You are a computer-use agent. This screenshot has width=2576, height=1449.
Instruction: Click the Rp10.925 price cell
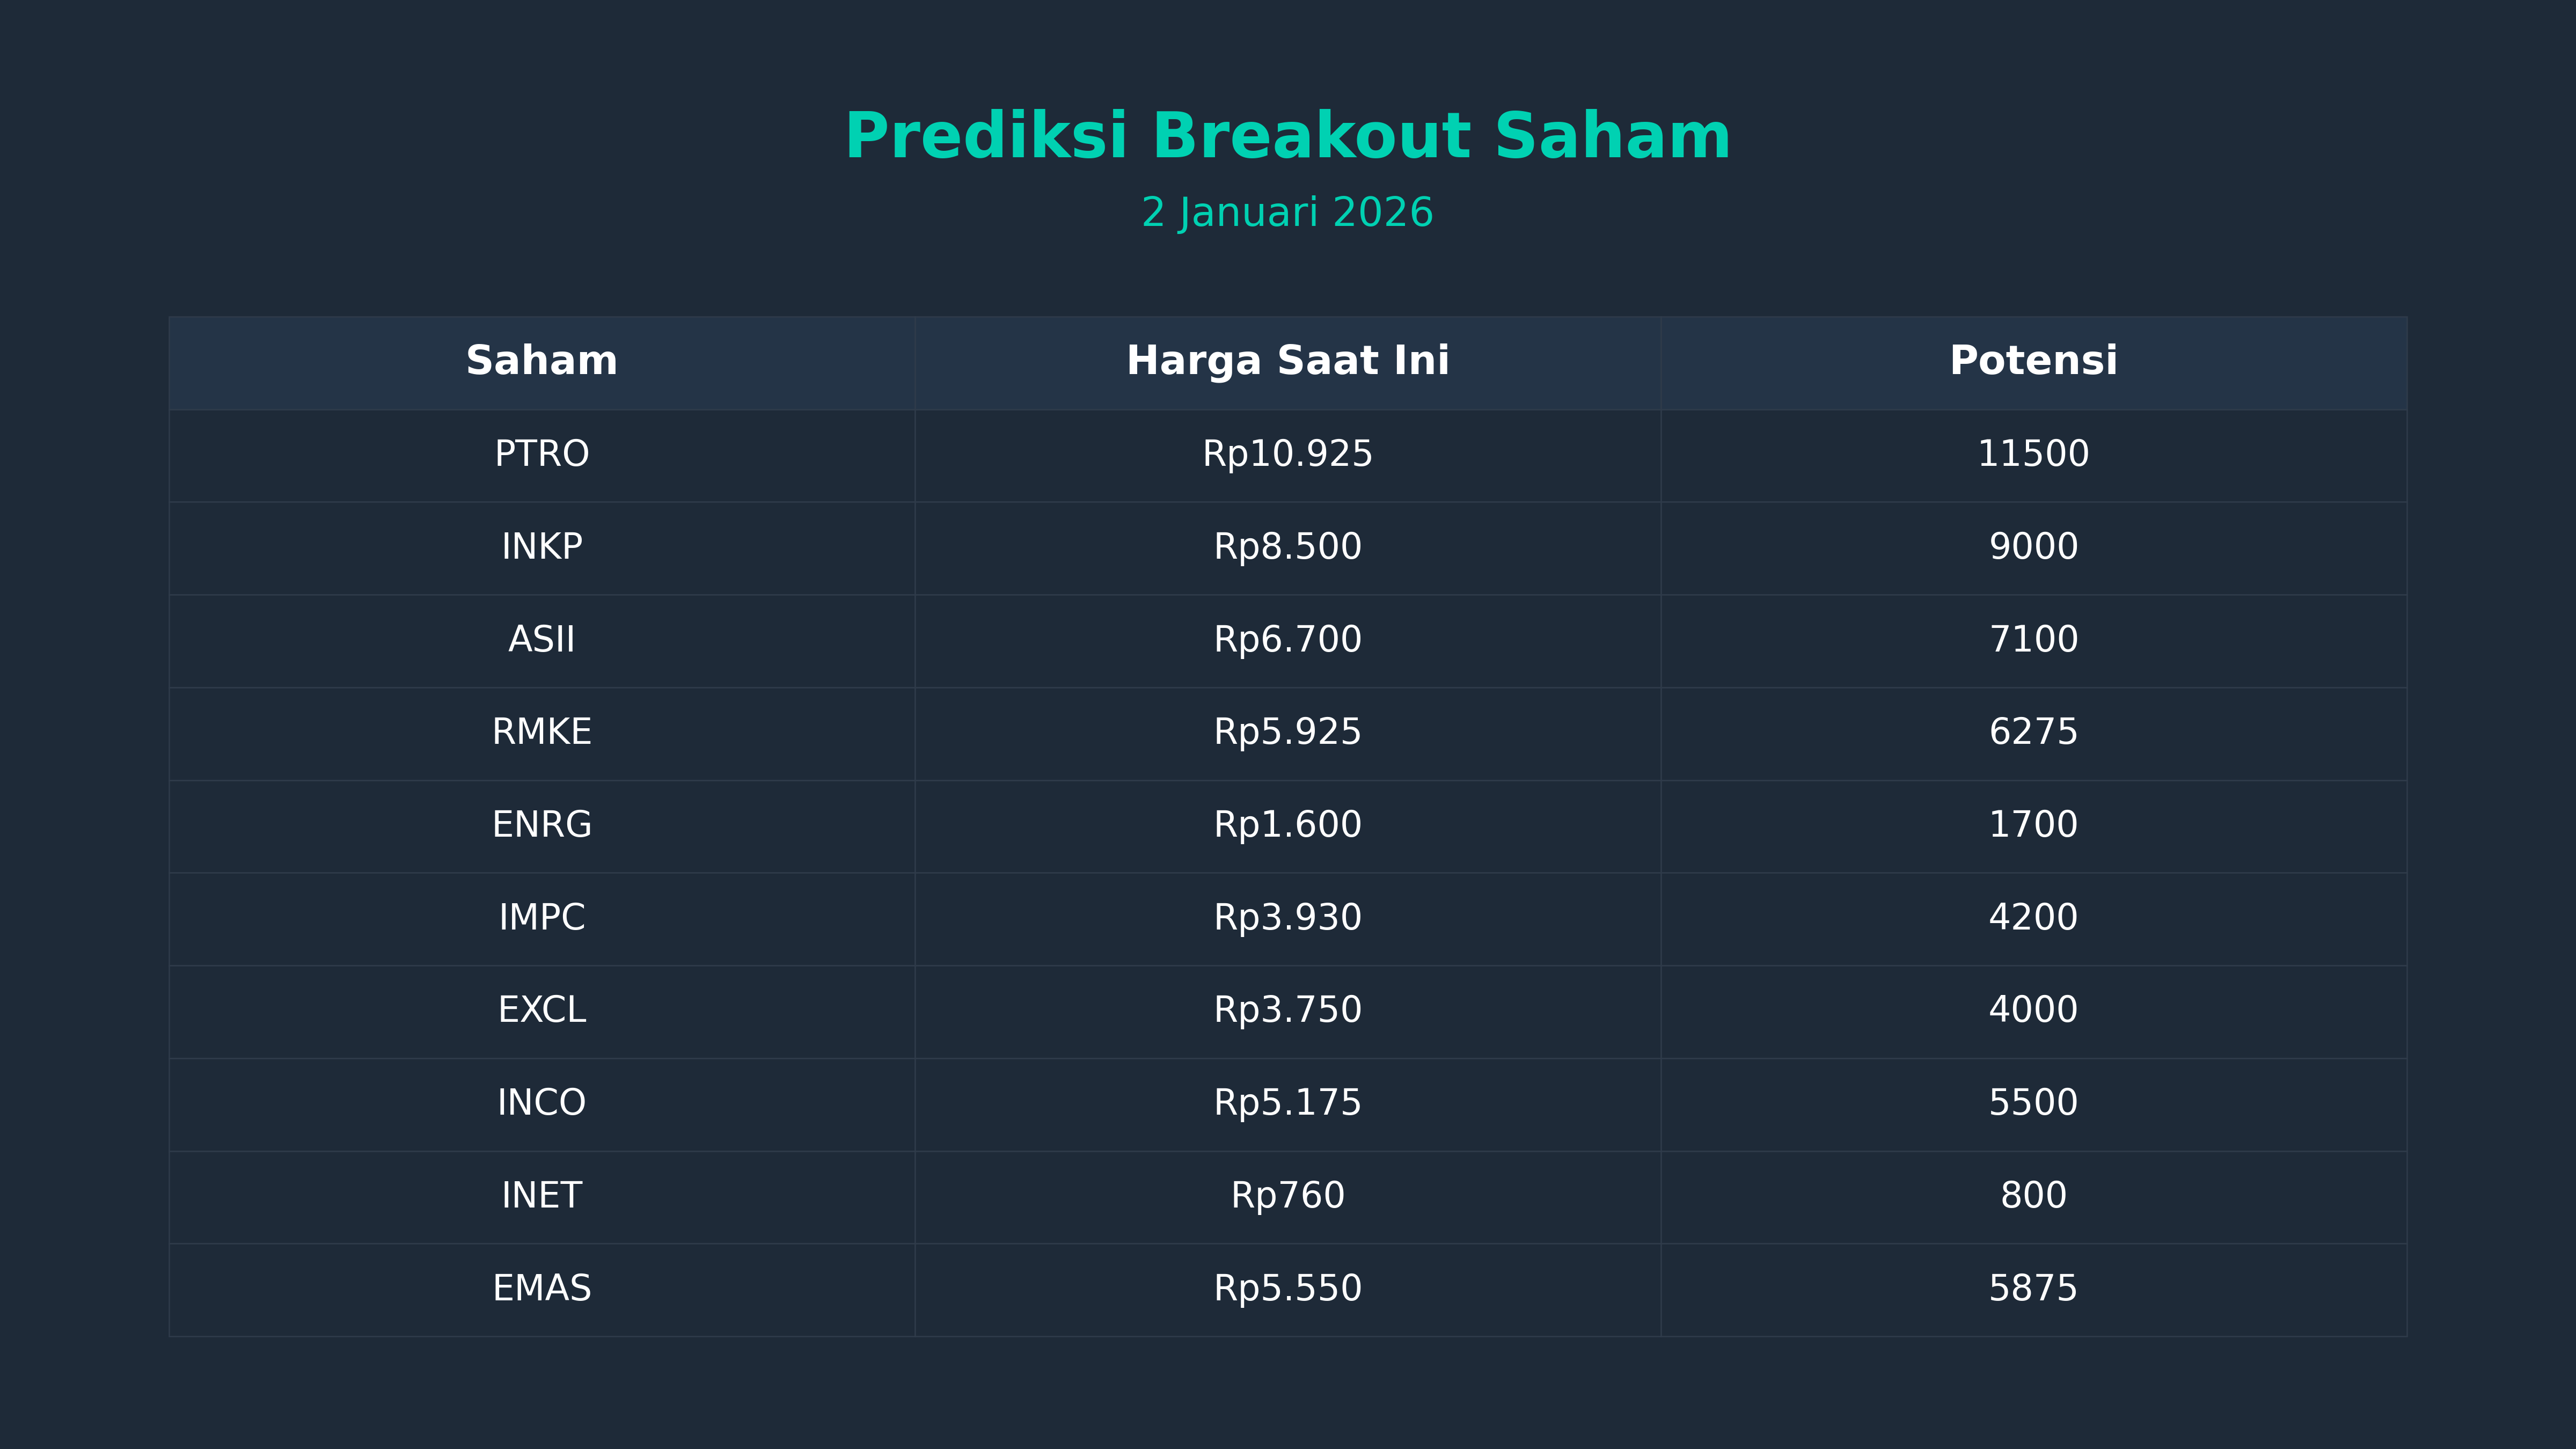pyautogui.click(x=1287, y=454)
